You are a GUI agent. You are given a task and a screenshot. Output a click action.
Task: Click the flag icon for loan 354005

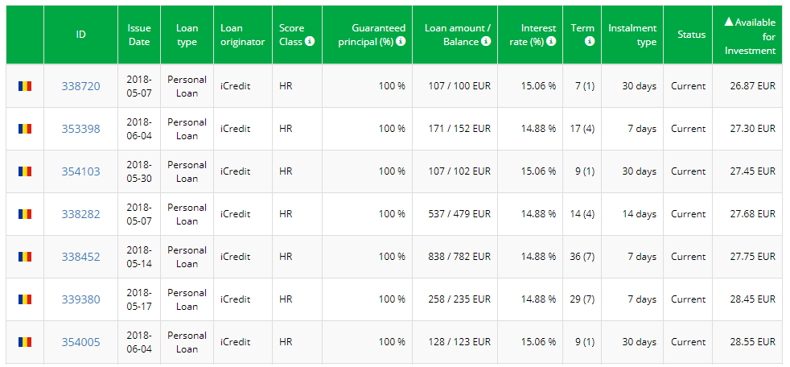25,342
